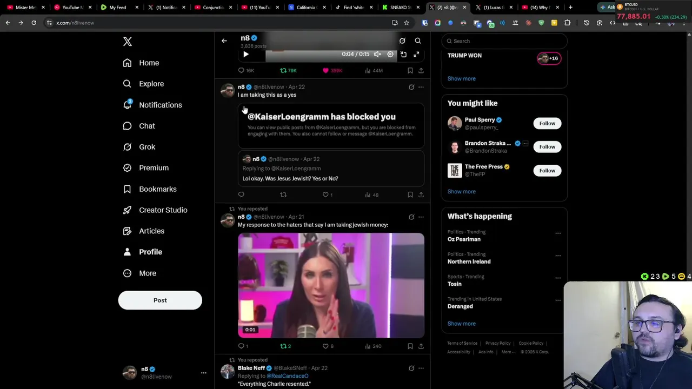Open Terms of Service footer link
The width and height of the screenshot is (692, 389).
coord(462,343)
